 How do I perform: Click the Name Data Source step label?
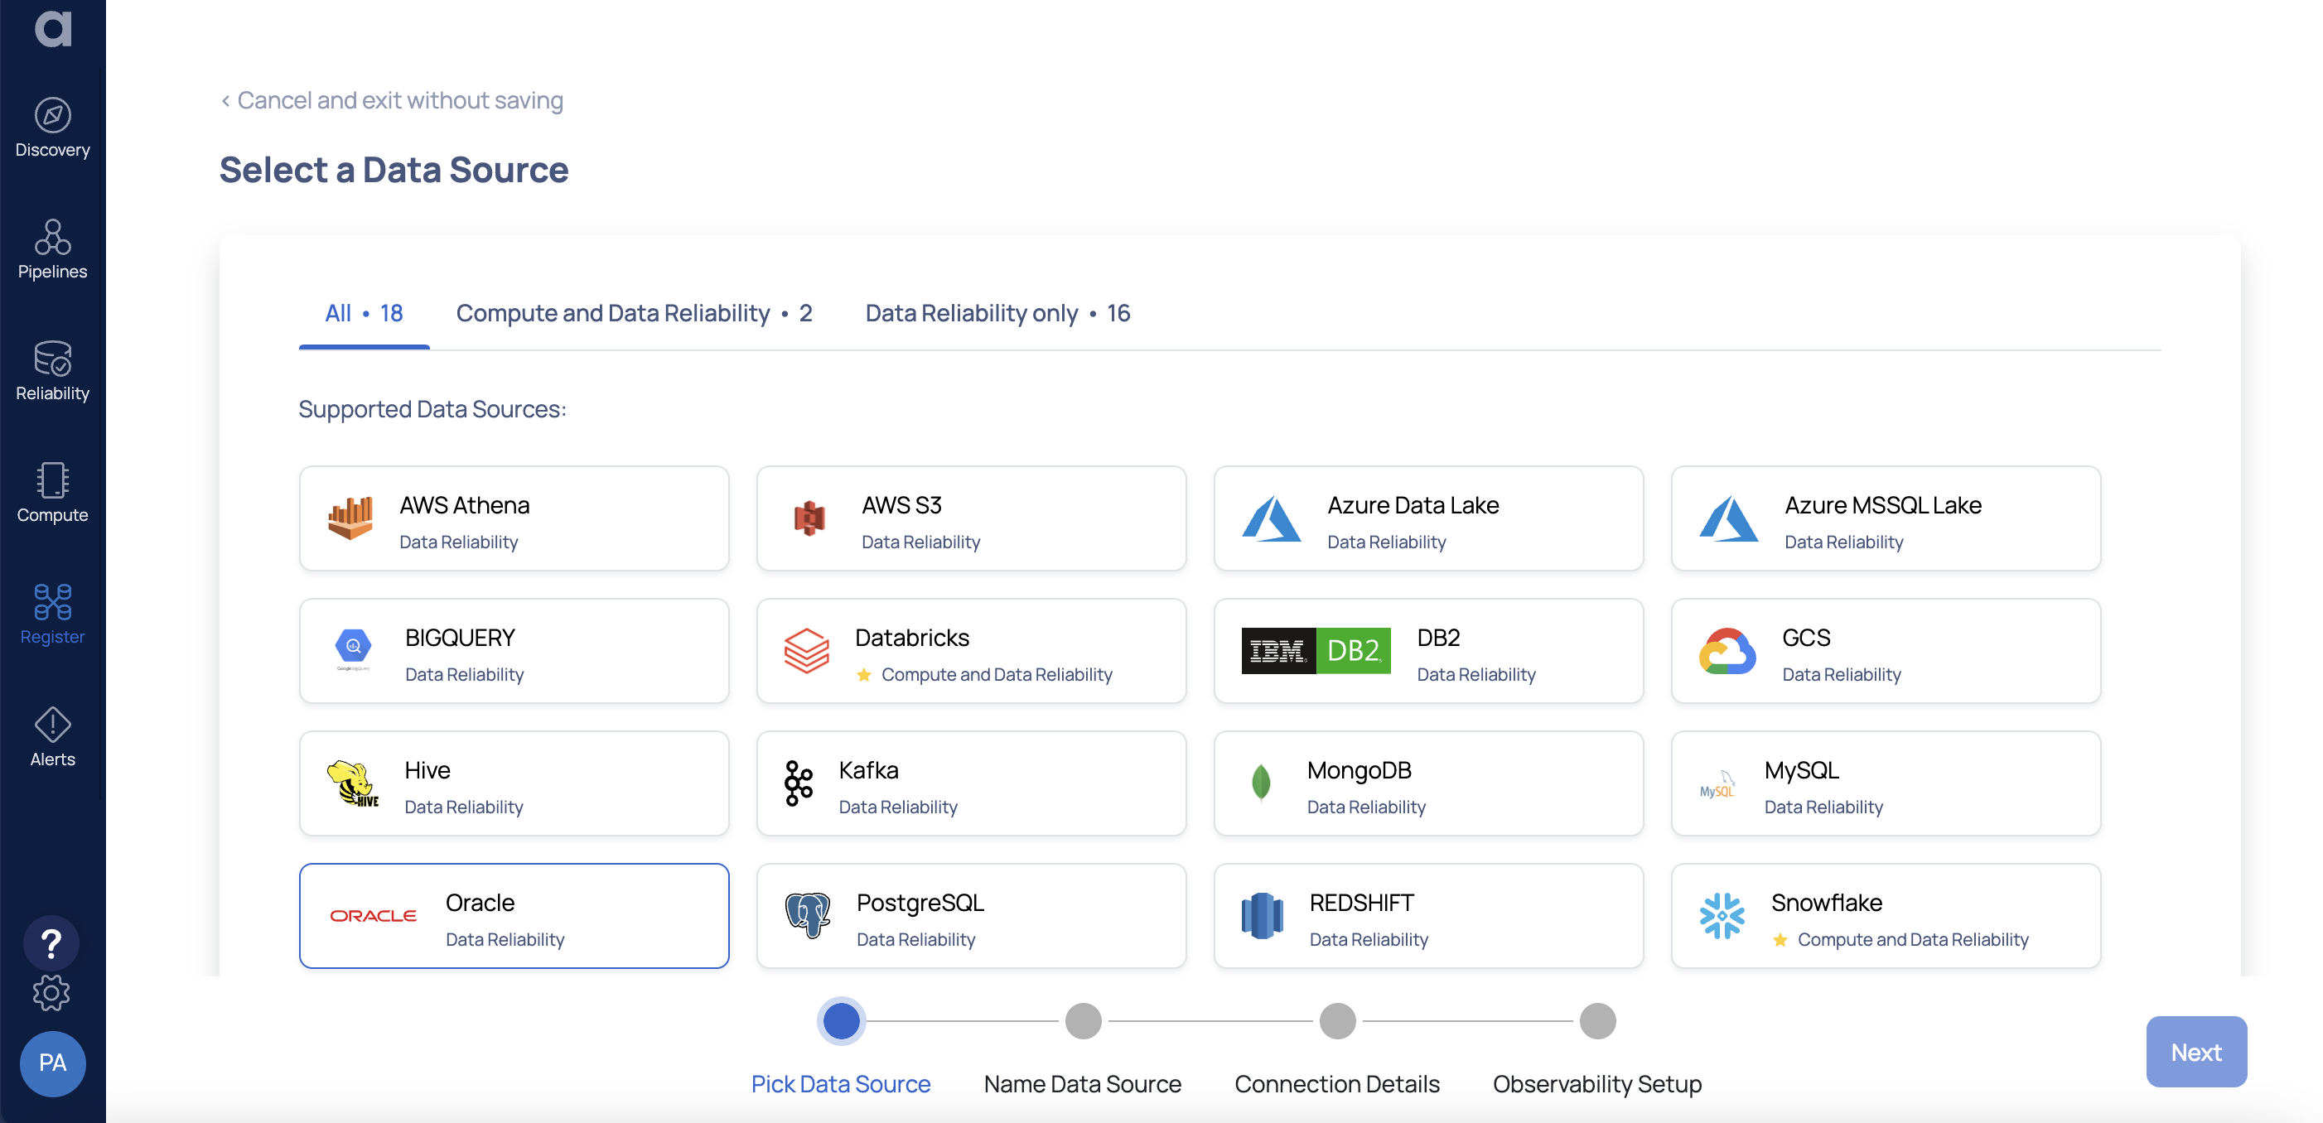[1082, 1083]
